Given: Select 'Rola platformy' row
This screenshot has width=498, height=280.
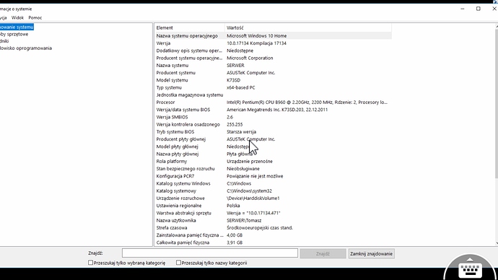Looking at the screenshot, I should pyautogui.click(x=273, y=161).
